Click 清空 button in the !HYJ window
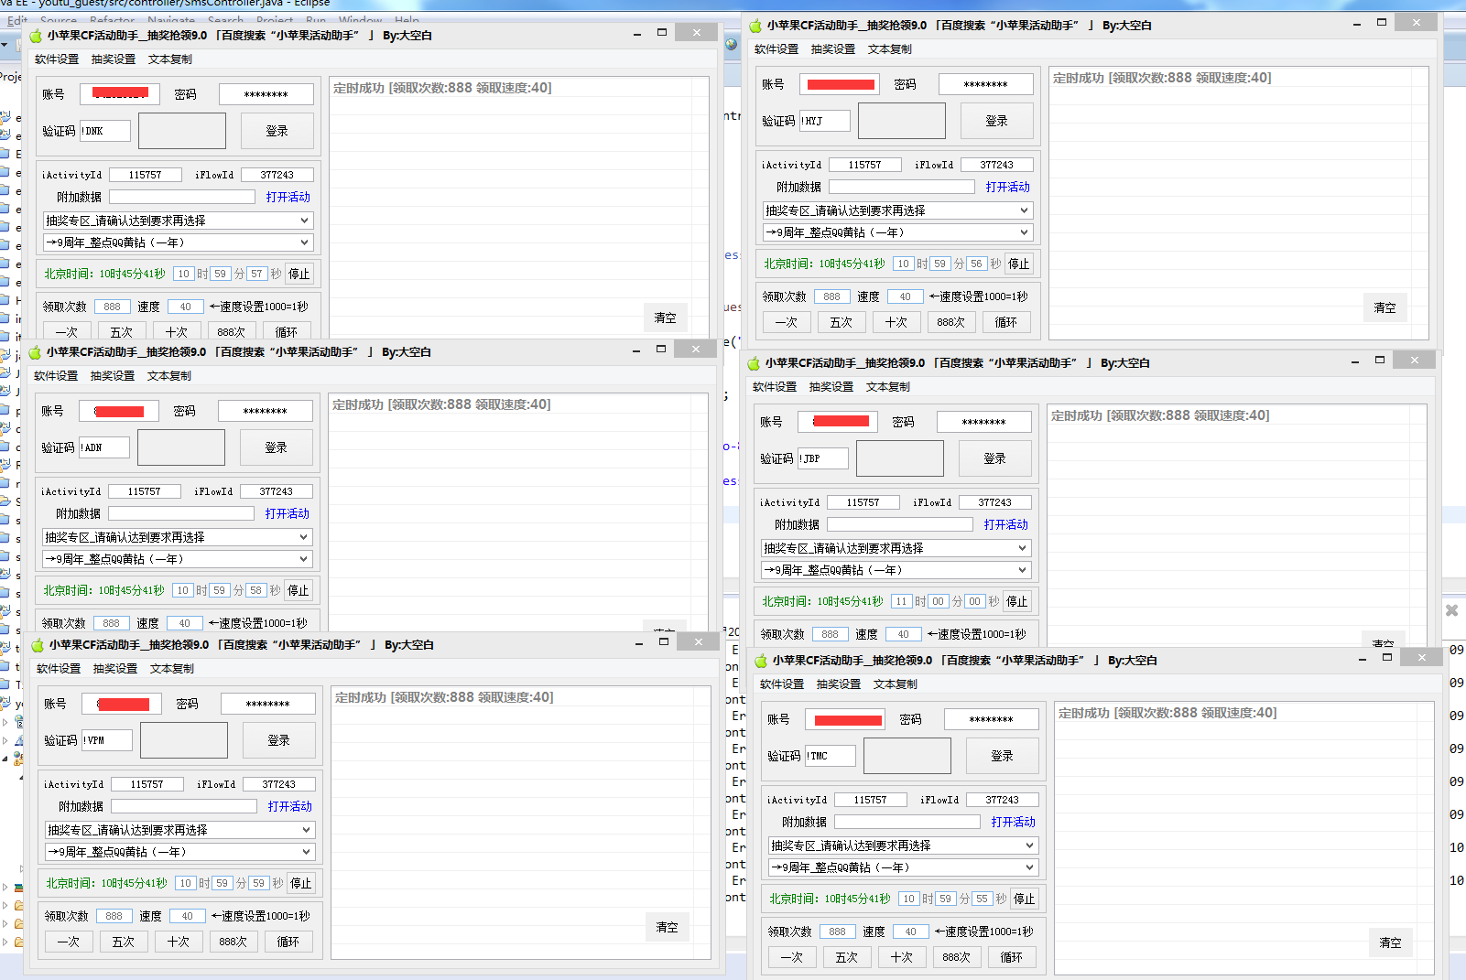 pos(1385,307)
